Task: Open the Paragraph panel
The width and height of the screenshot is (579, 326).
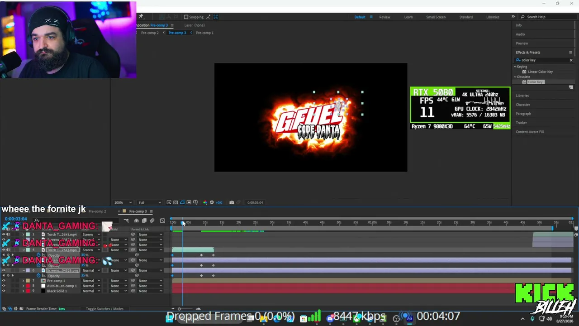Action: click(523, 114)
